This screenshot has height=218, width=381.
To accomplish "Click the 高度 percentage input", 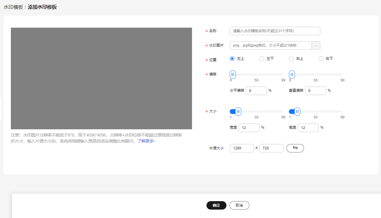I will pyautogui.click(x=308, y=128).
